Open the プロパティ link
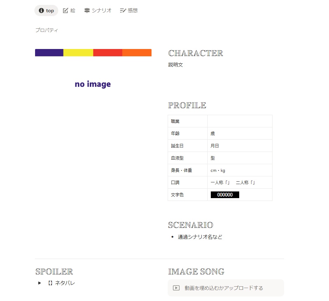Image resolution: width=329 pixels, height=301 pixels. (47, 30)
